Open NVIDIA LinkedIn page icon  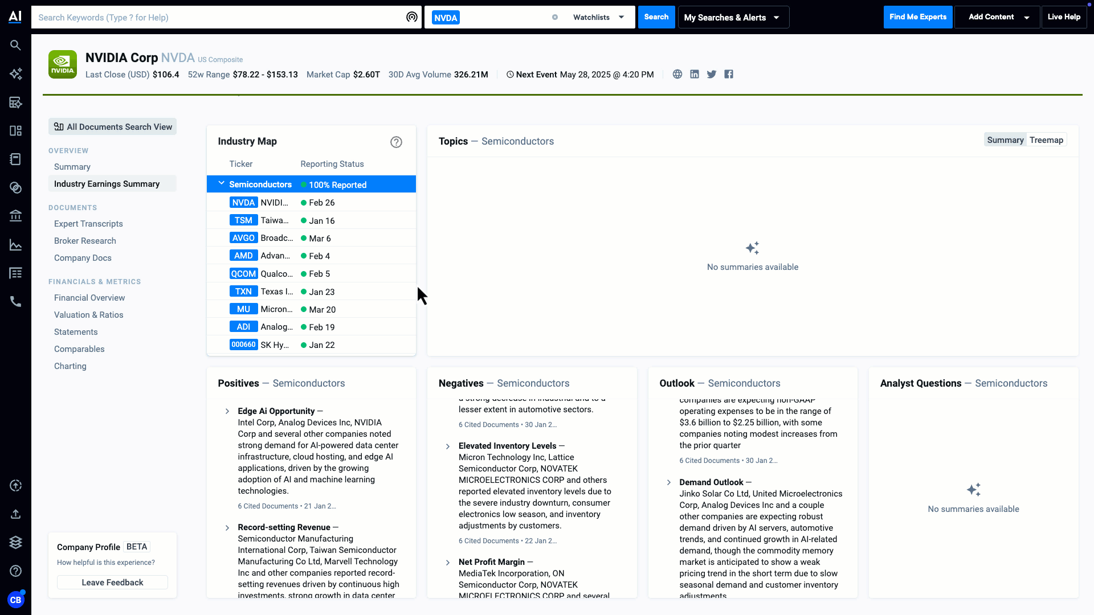(x=694, y=74)
